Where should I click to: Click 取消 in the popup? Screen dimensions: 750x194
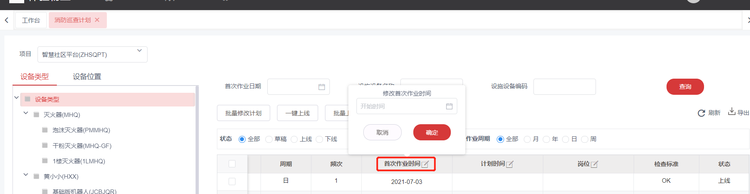[x=382, y=132]
